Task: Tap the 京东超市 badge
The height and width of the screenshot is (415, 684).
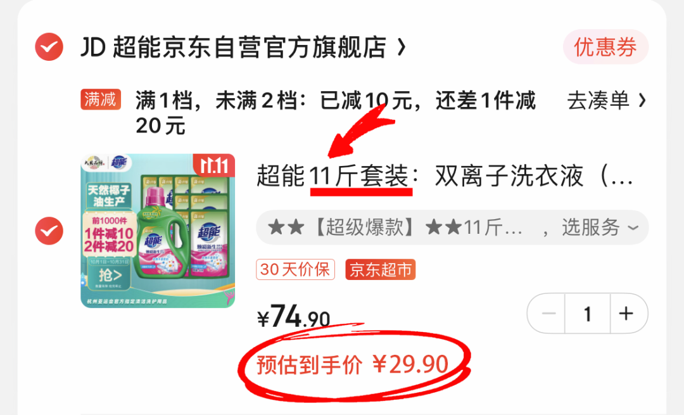Action: [x=381, y=269]
